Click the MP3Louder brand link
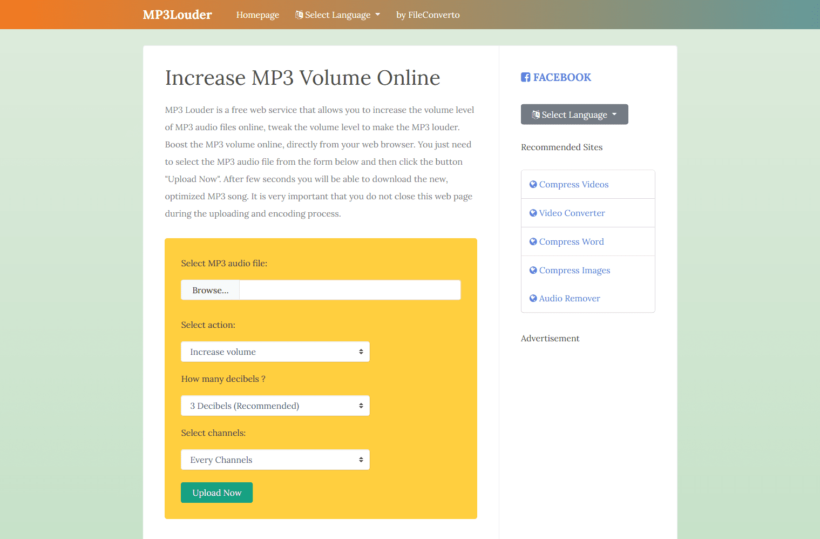The width and height of the screenshot is (820, 539). coord(177,15)
